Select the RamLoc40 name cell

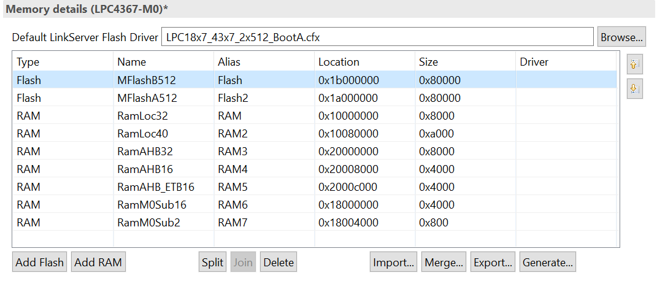pyautogui.click(x=163, y=134)
